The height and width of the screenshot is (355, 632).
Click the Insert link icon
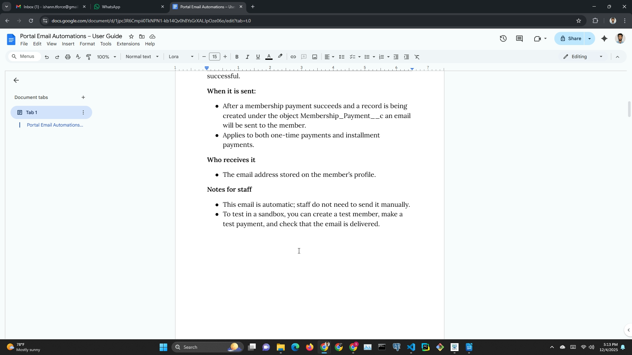pyautogui.click(x=293, y=57)
